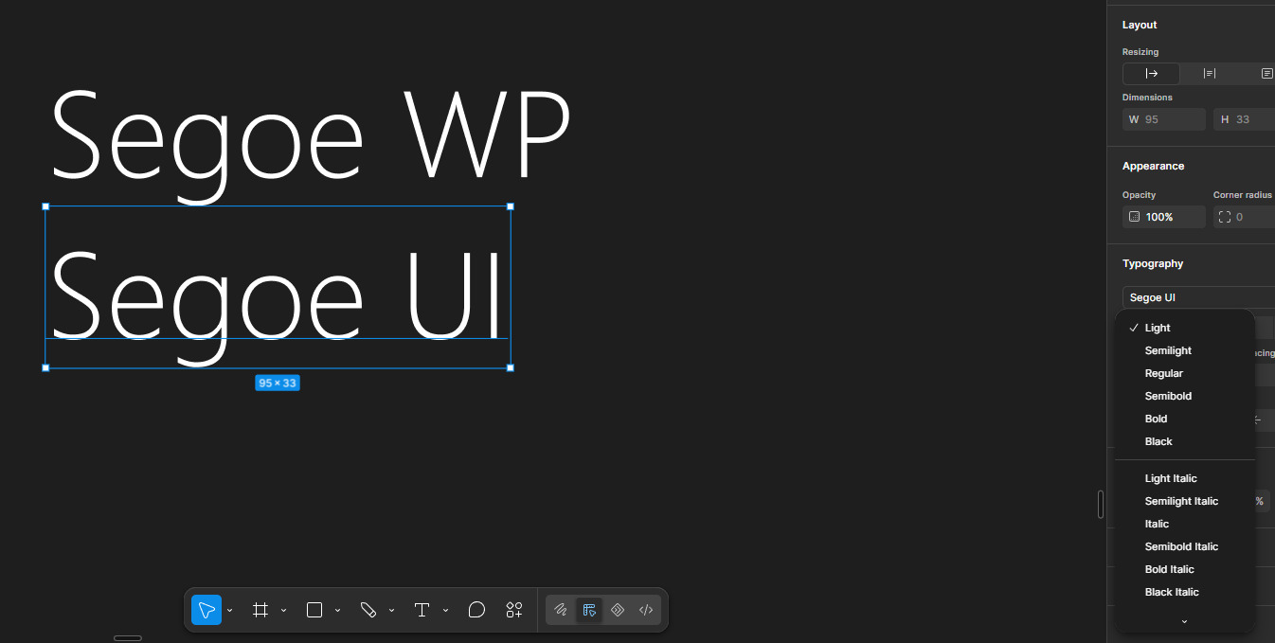
Task: Open the Segoe UI font family dropdown
Action: click(x=1198, y=297)
